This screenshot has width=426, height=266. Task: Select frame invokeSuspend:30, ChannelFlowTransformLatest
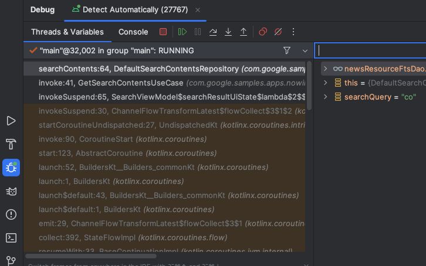(x=165, y=111)
